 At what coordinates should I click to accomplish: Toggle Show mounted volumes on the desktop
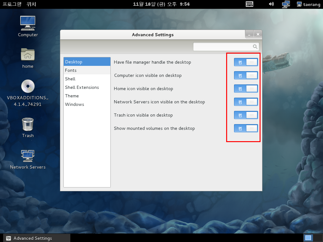(x=246, y=129)
